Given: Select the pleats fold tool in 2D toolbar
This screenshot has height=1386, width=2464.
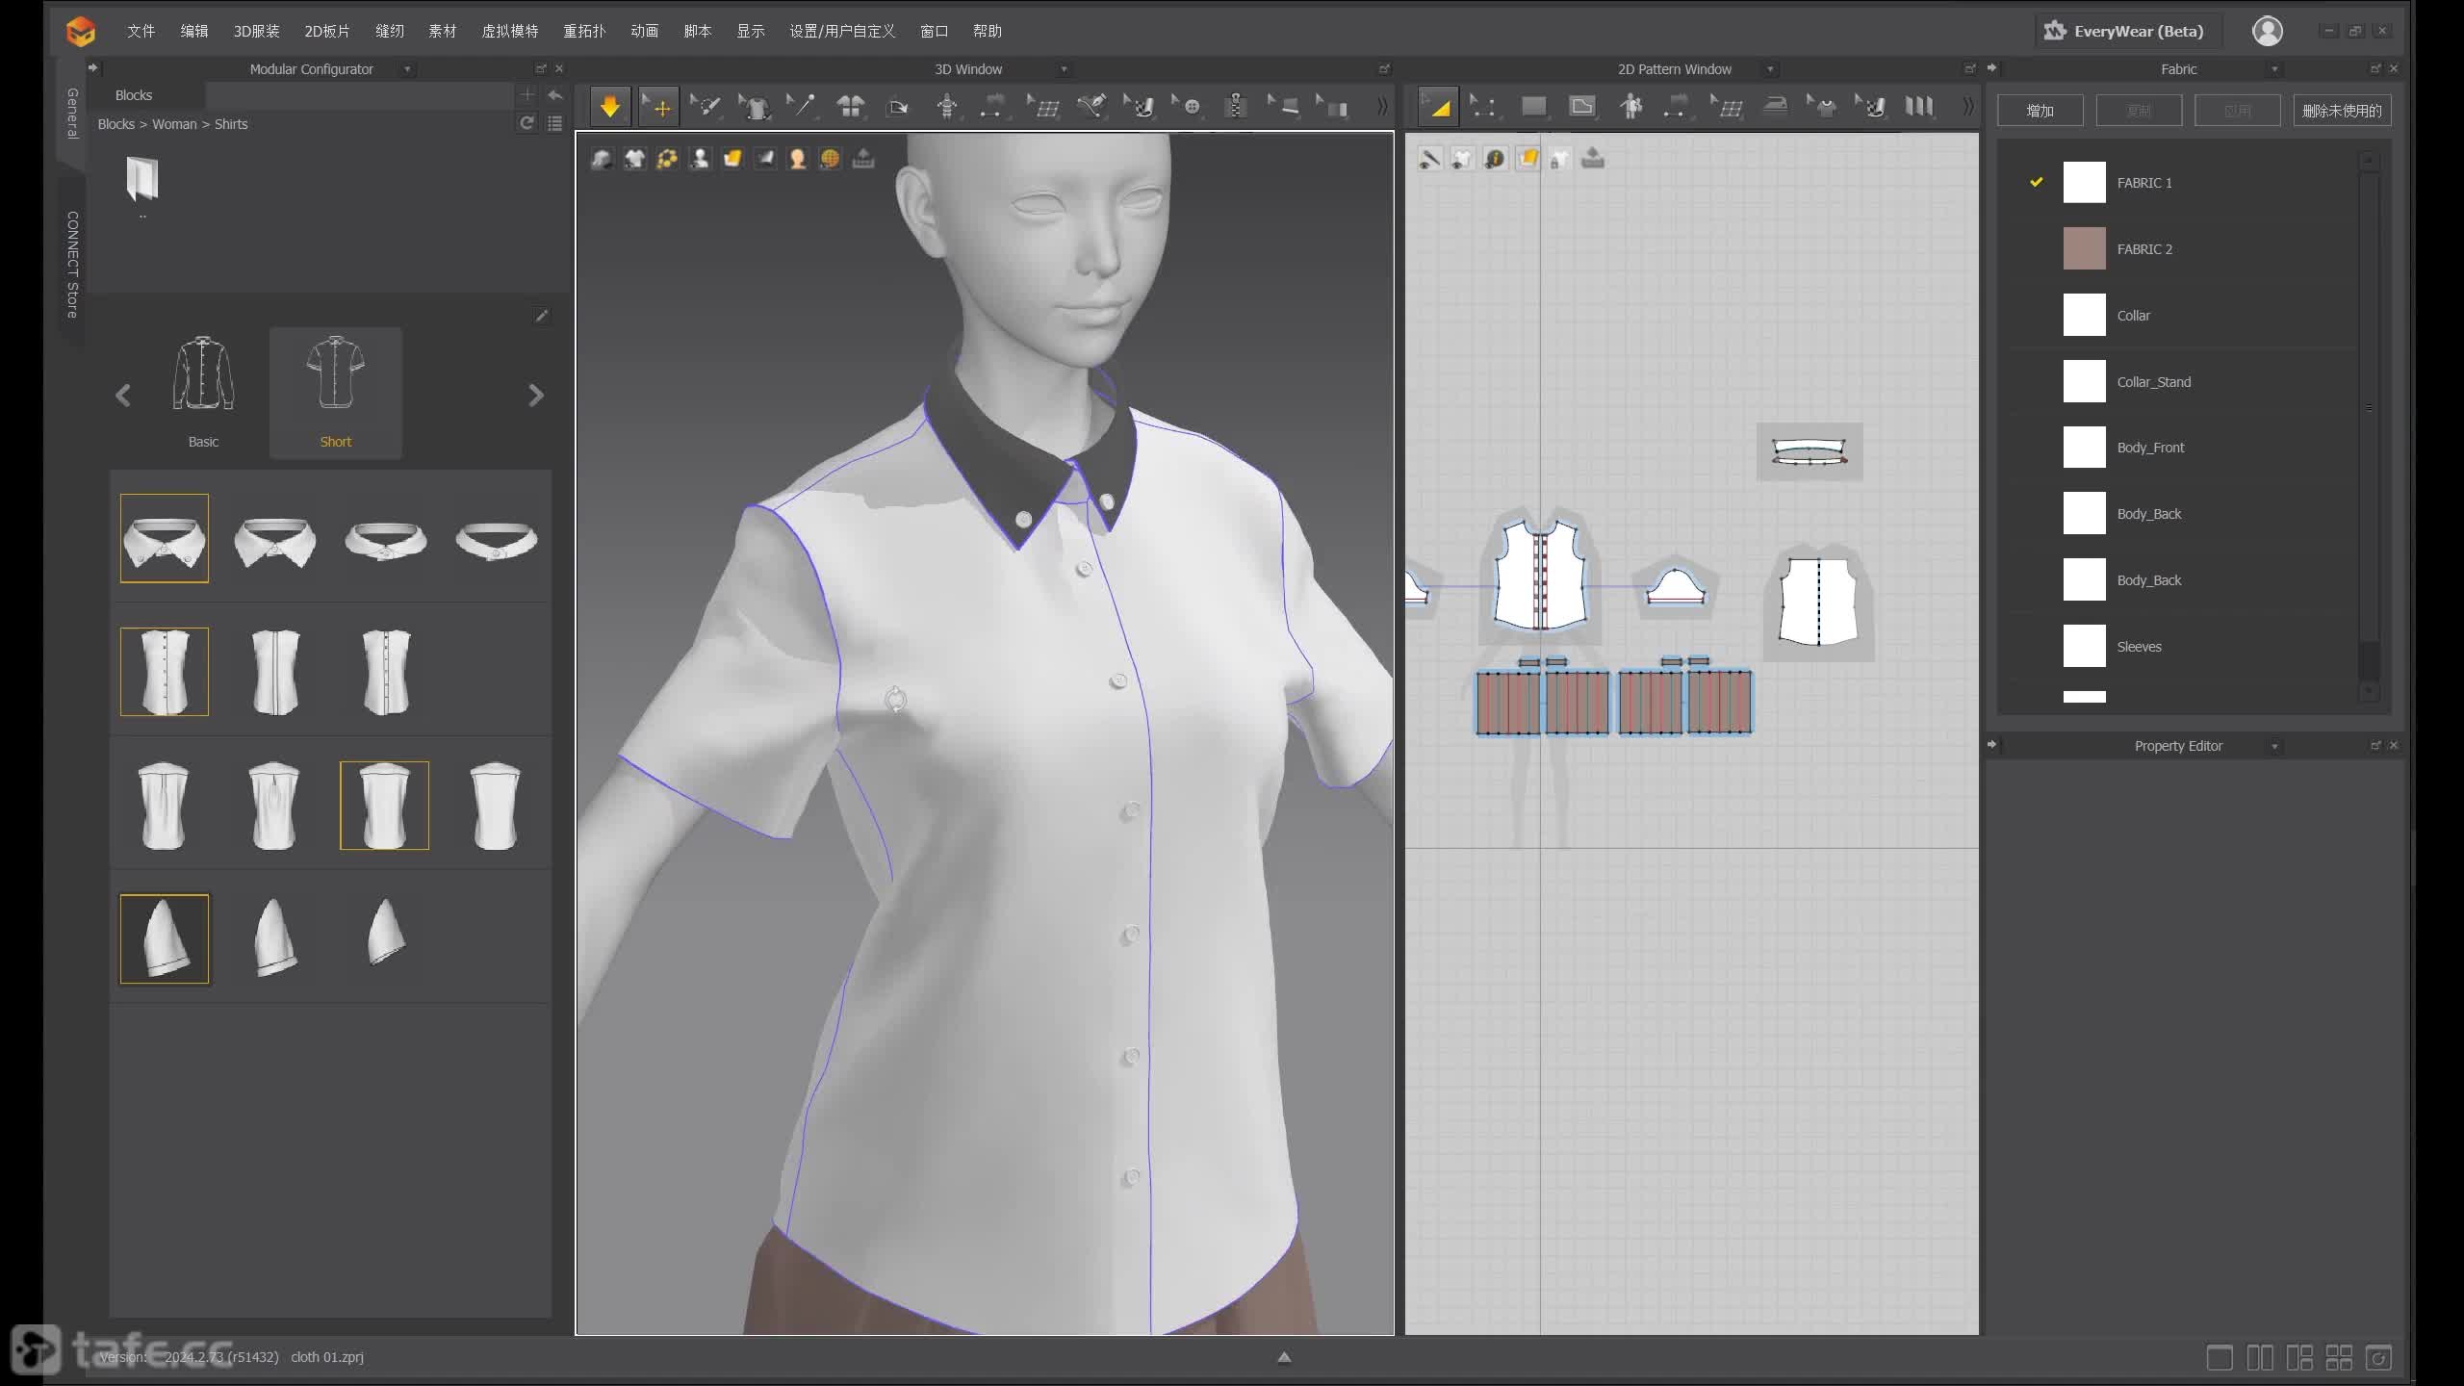Looking at the screenshot, I should pos(1919,107).
